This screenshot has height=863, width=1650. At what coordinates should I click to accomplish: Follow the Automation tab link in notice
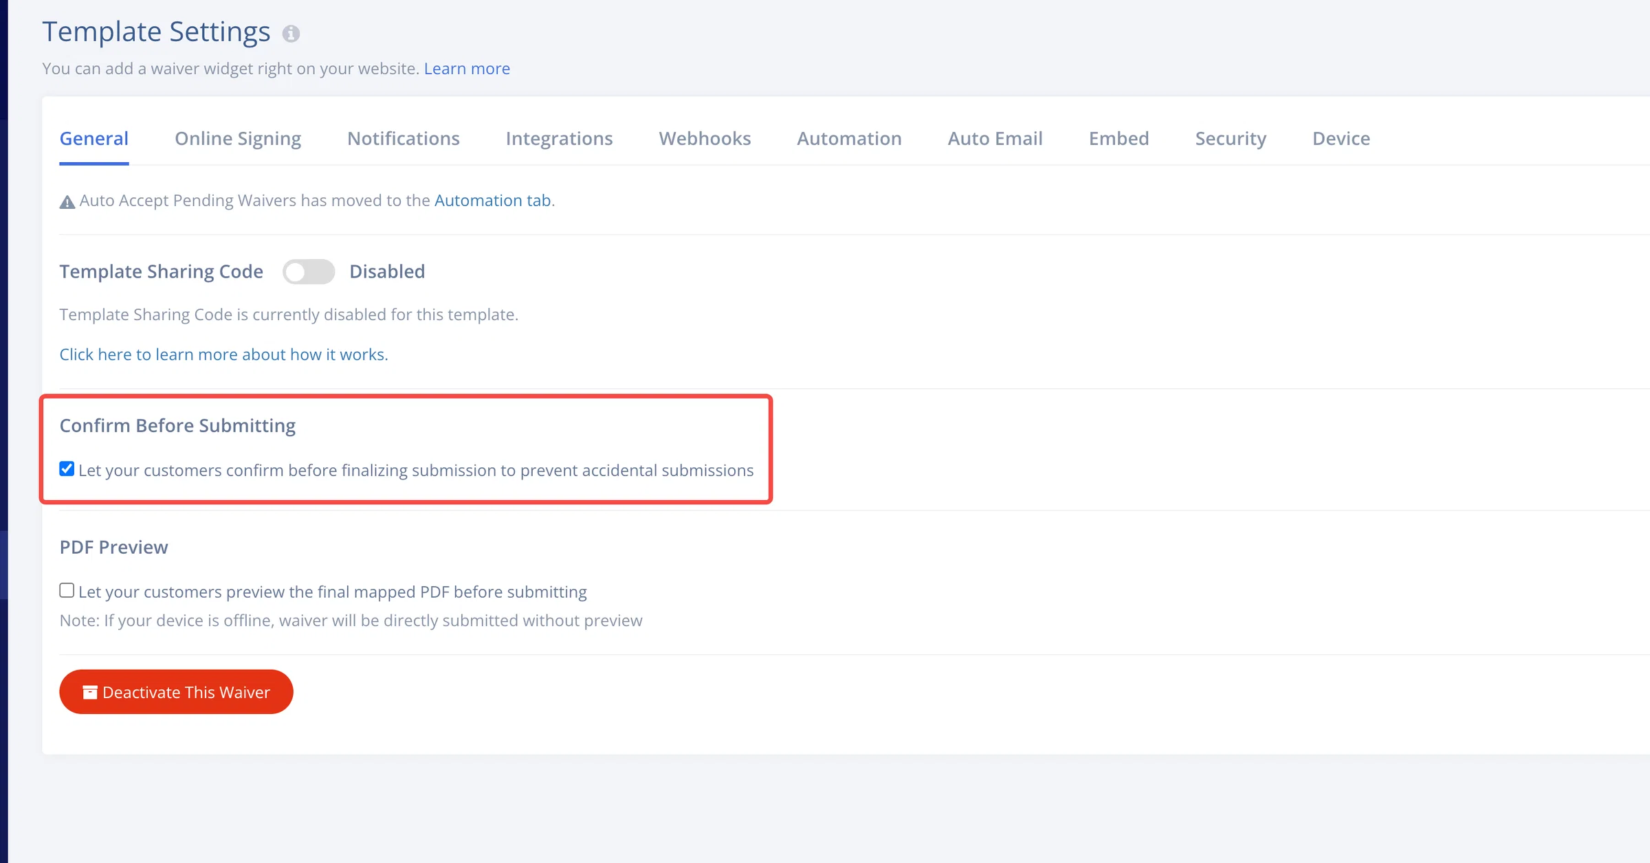[492, 200]
